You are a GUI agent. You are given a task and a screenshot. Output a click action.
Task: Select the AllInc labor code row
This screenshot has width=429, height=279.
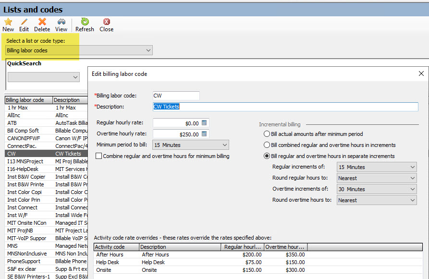point(47,115)
